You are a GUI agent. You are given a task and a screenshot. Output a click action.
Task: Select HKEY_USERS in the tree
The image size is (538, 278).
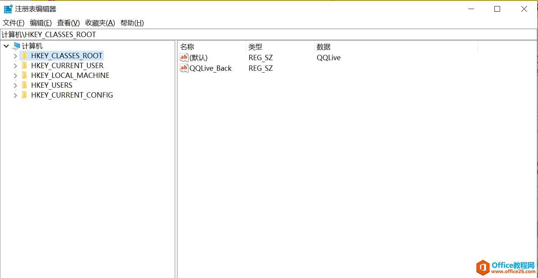coord(52,85)
